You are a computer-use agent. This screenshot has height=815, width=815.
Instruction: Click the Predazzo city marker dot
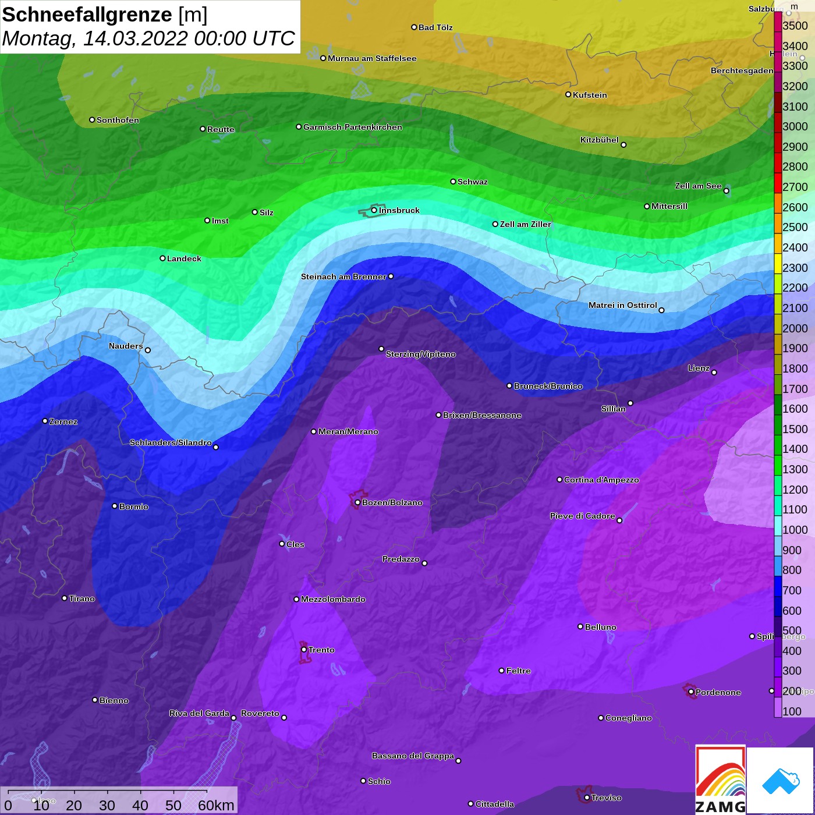coord(424,563)
